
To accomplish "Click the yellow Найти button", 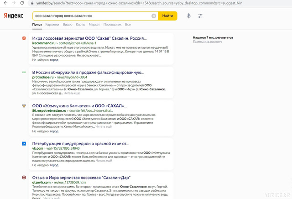I will click(167, 16).
